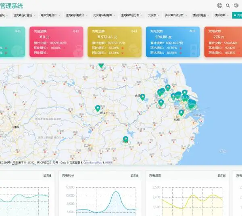Close the 逆变器运行监视 tab
The width and height of the screenshot is (242, 216).
[x=35, y=15]
